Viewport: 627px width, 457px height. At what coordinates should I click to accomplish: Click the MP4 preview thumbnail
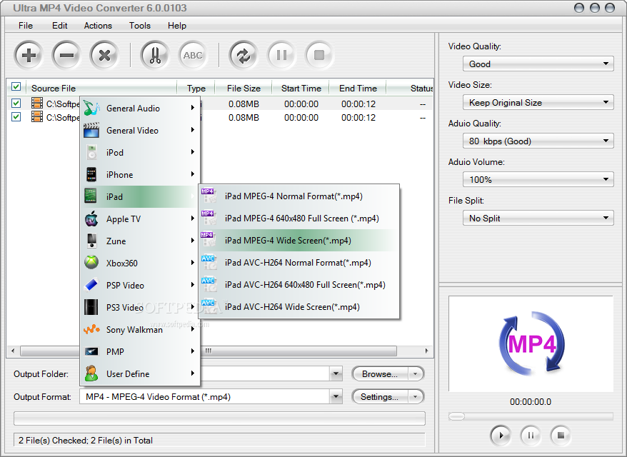(x=531, y=344)
